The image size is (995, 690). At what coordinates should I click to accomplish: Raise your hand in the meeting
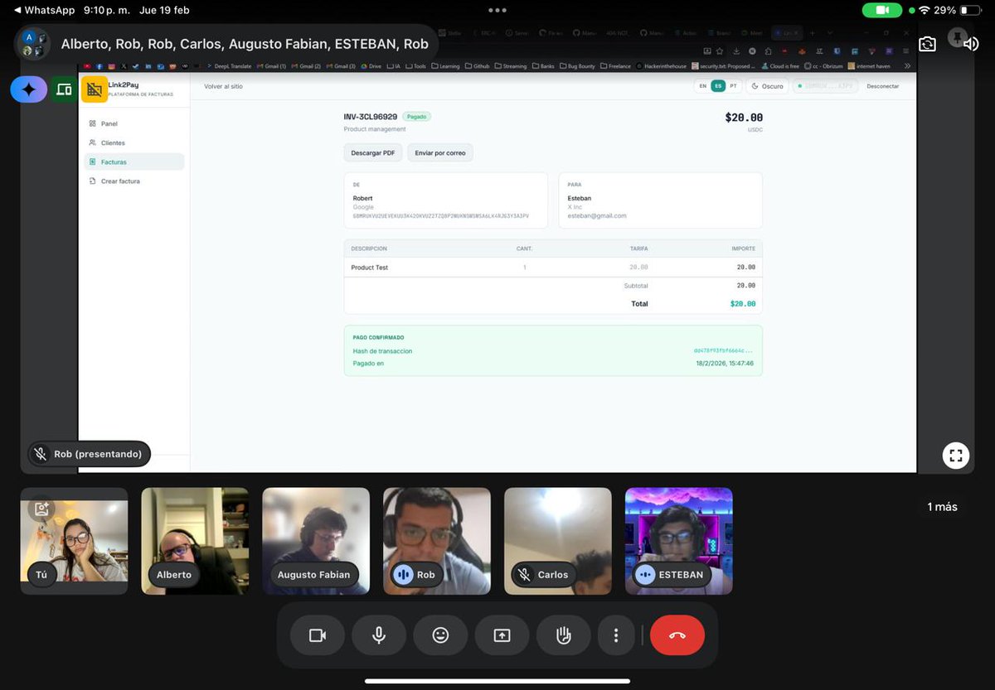[x=563, y=635]
